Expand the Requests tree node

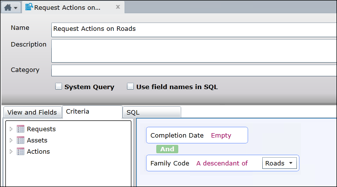click(11, 129)
